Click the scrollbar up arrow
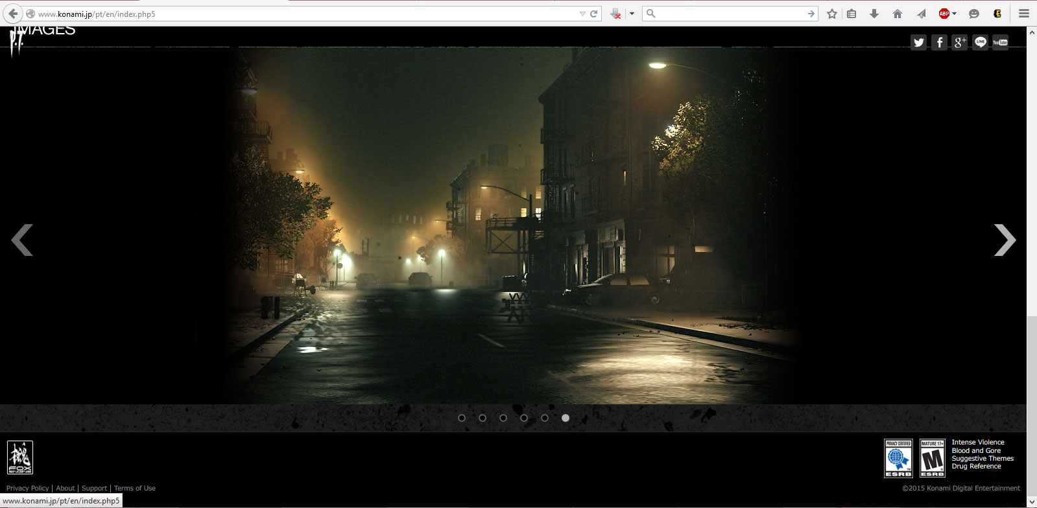 [1032, 30]
